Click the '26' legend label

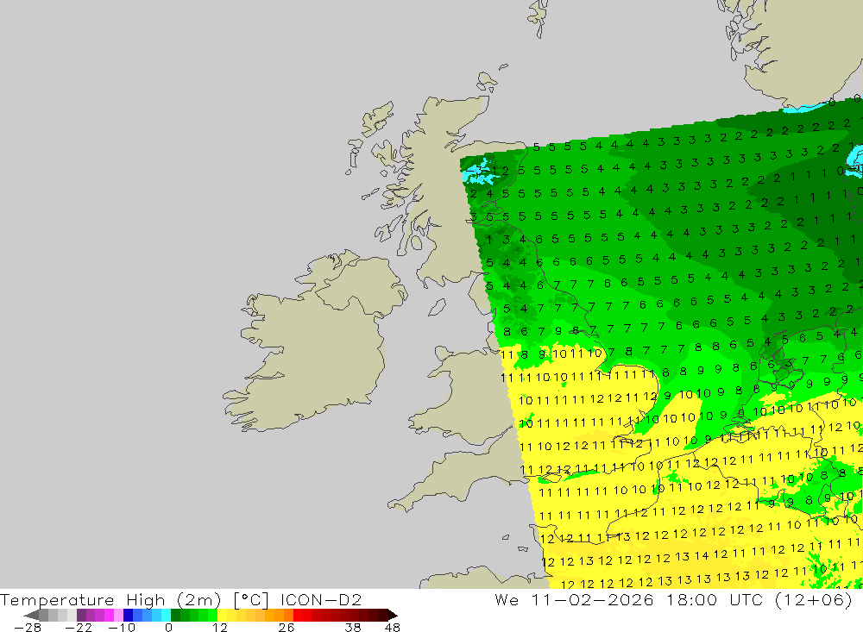[287, 627]
